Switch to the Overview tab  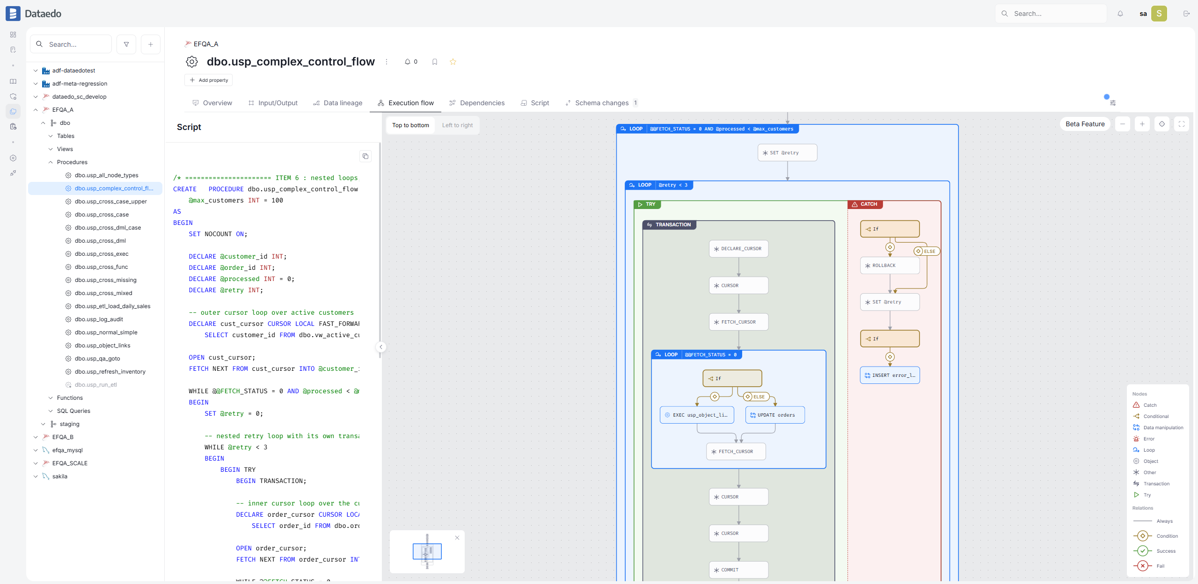(212, 103)
